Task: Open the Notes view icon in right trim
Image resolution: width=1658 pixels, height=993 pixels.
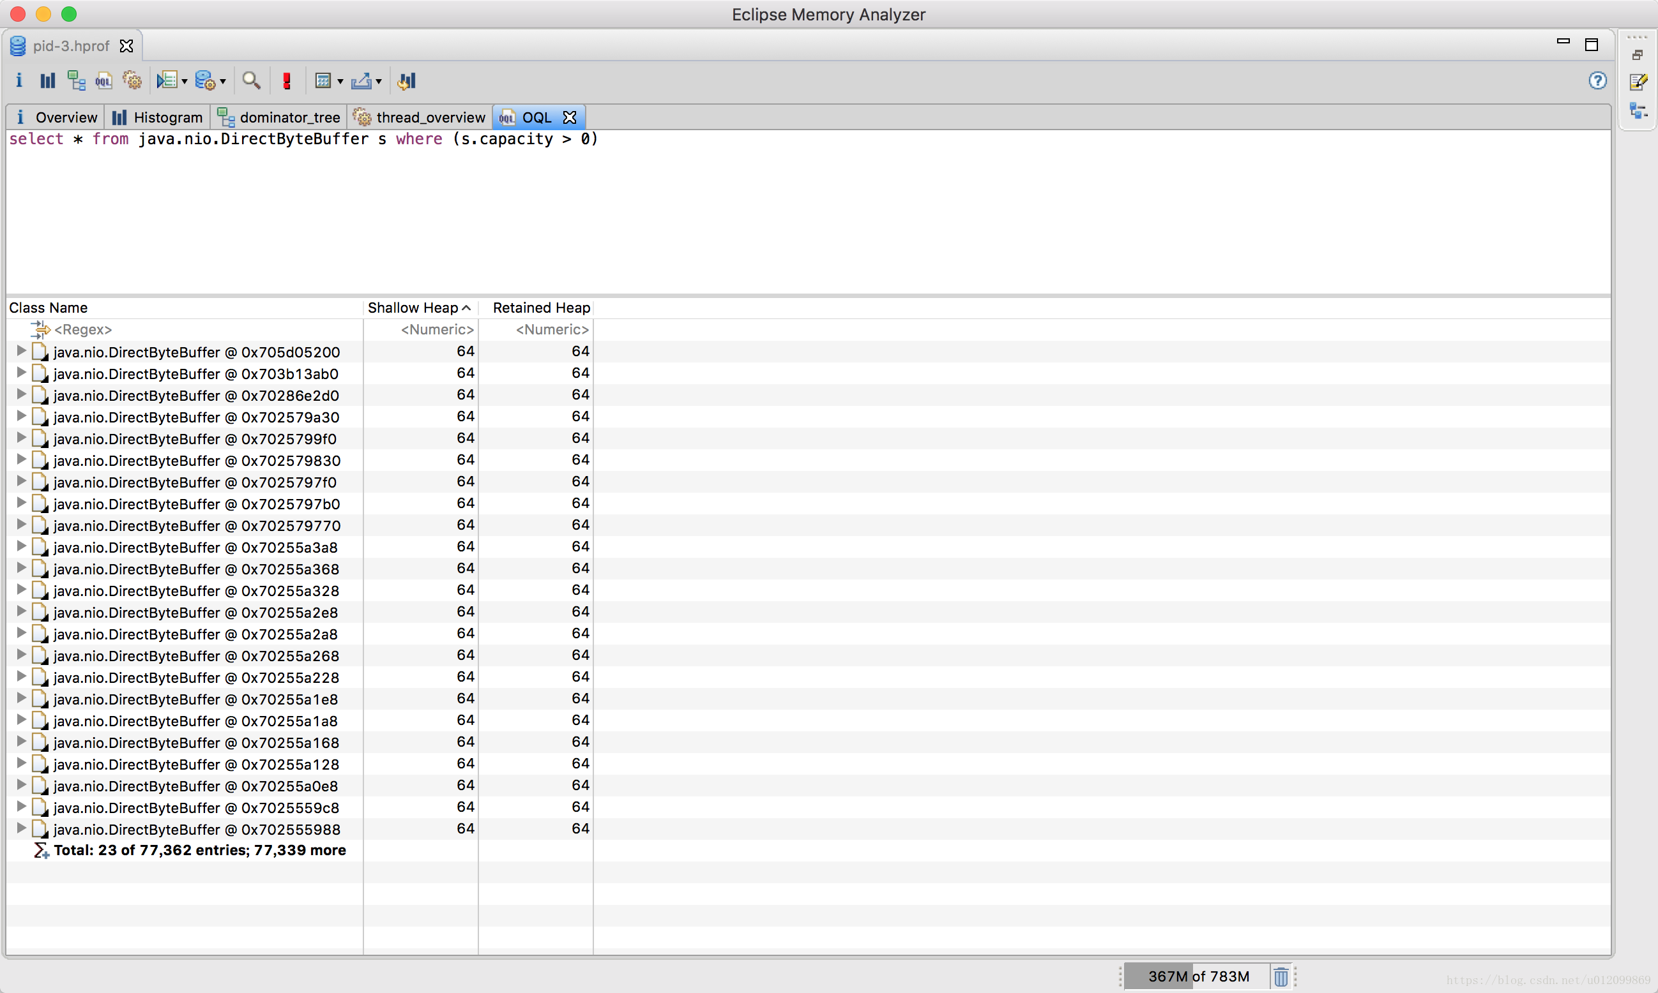Action: pyautogui.click(x=1639, y=82)
